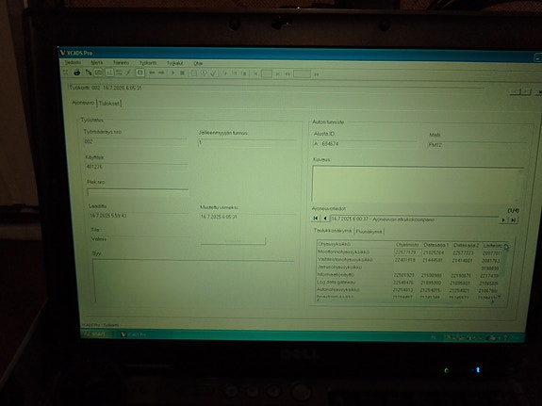Click the printer icon in the toolbar
Viewport: 542px width, 406px height.
pos(76,73)
